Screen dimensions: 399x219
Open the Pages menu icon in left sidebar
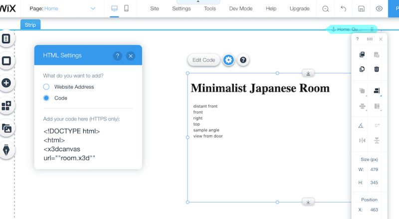point(6,39)
